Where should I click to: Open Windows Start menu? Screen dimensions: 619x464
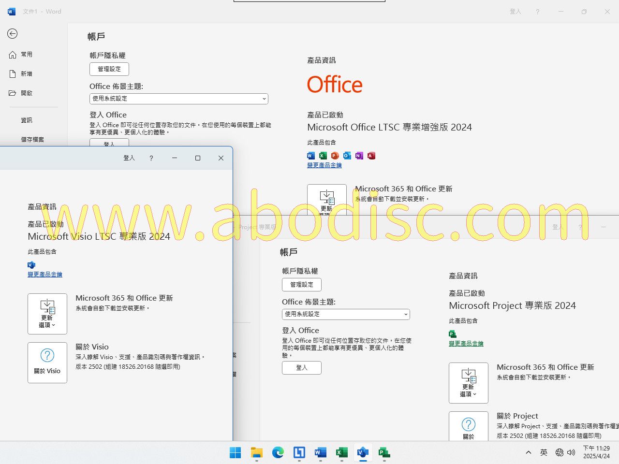coord(236,453)
